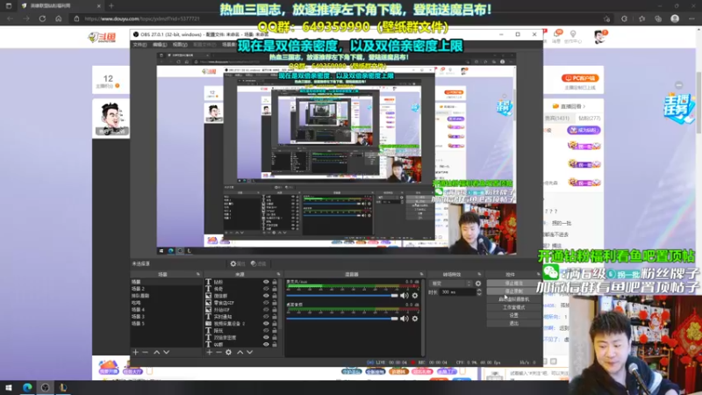Toggle visibility of first text source 钻粉
Image resolution: width=702 pixels, height=395 pixels.
266,282
